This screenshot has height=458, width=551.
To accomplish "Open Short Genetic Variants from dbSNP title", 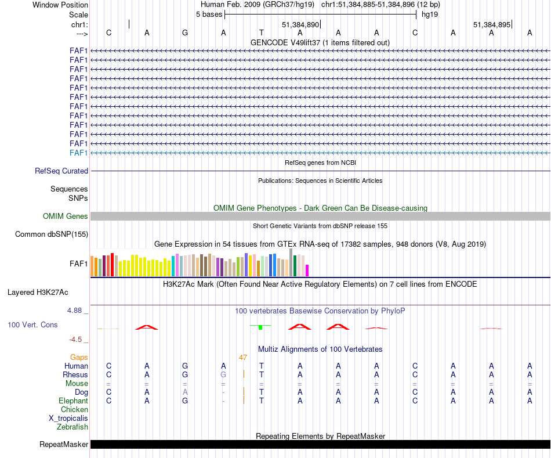I will pyautogui.click(x=320, y=226).
